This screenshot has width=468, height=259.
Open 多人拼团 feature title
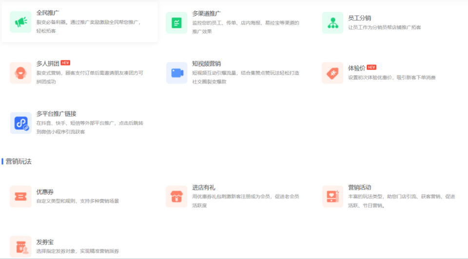(x=48, y=63)
